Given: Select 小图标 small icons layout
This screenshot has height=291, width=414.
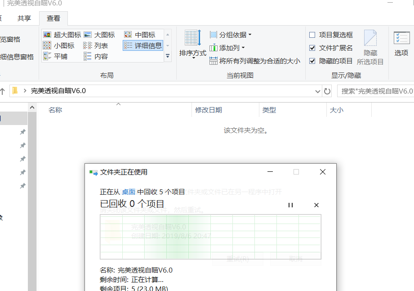Looking at the screenshot, I should click(x=59, y=46).
